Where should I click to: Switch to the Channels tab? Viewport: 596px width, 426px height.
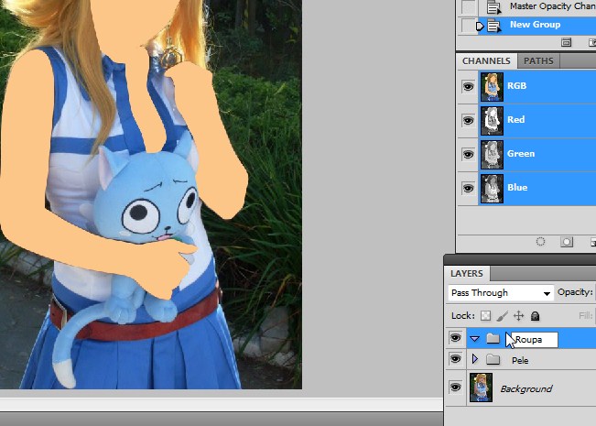click(486, 60)
